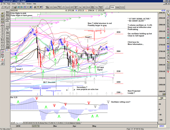
Task: Open the Tools menu
Action: click(x=19, y=4)
